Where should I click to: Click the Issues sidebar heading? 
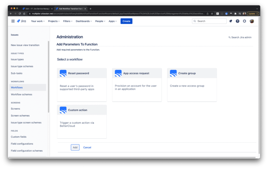15,35
